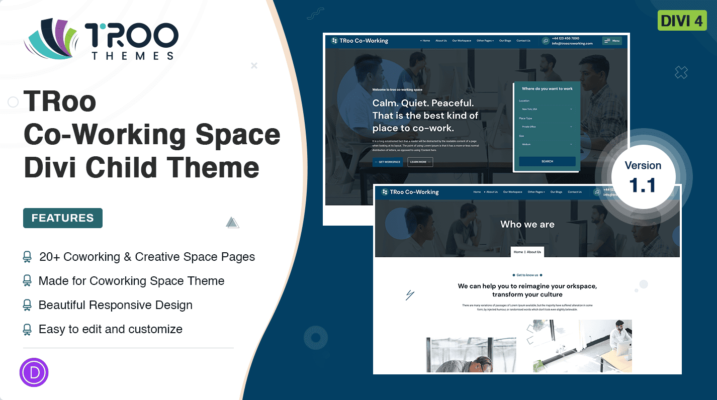Click chair icon beside Easy to edit
This screenshot has height=400, width=717.
pyautogui.click(x=27, y=329)
